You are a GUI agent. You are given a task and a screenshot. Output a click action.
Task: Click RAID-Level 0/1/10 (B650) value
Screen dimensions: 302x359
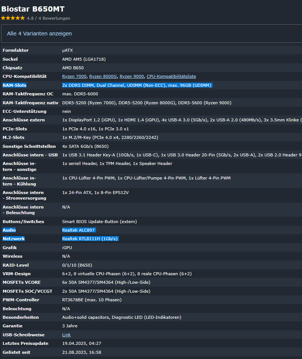point(77,265)
